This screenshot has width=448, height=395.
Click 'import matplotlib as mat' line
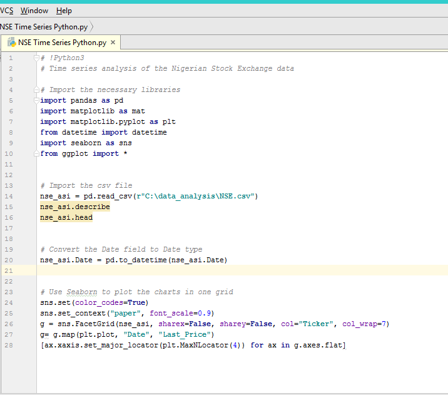93,111
